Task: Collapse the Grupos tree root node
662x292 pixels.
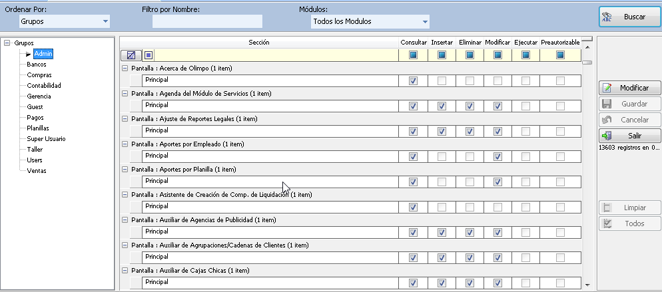Action: [7, 43]
